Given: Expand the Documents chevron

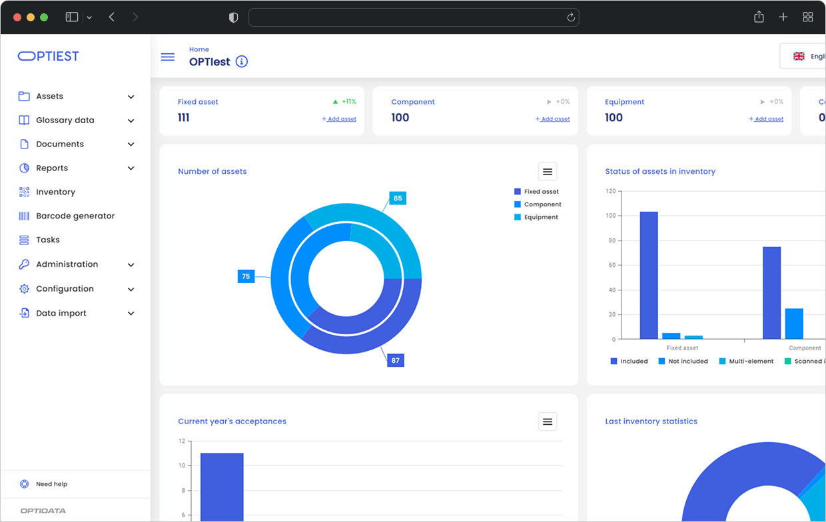Looking at the screenshot, I should click(x=131, y=145).
